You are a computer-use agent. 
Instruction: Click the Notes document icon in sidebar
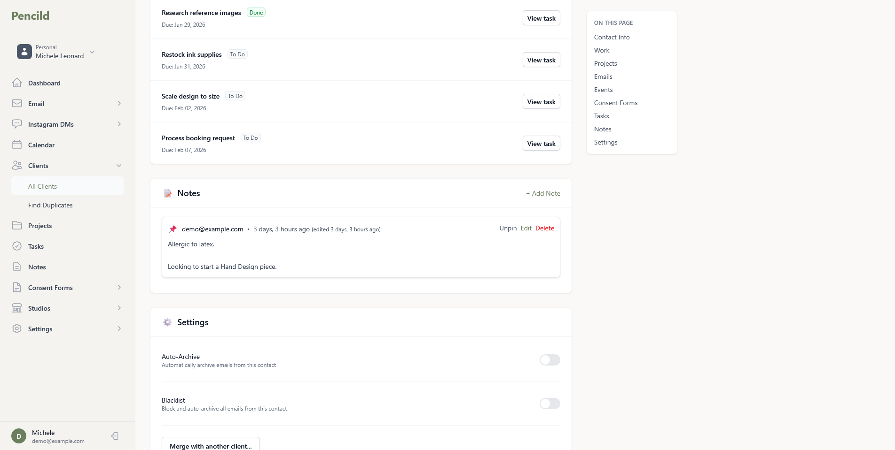point(17,267)
